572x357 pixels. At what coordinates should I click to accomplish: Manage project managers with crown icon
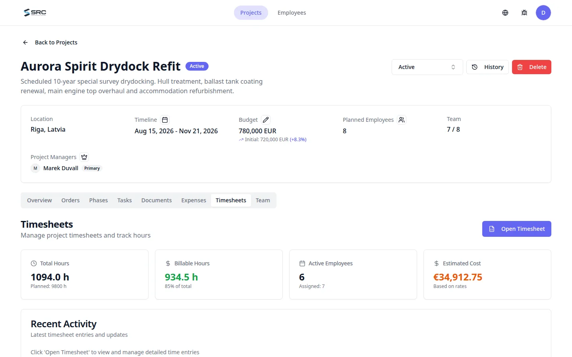pos(84,157)
